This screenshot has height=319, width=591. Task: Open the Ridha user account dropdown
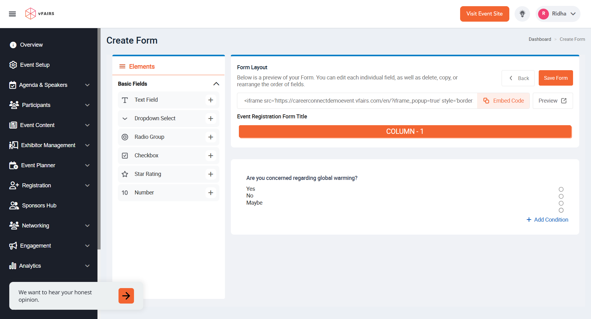pos(558,14)
